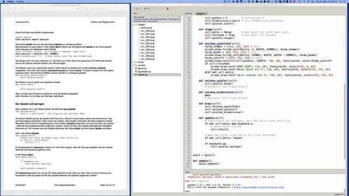Viewport: 349px width, 196px height.
Task: Click "def zeichne_spieler(self):" in the editor
Action: click(218, 81)
